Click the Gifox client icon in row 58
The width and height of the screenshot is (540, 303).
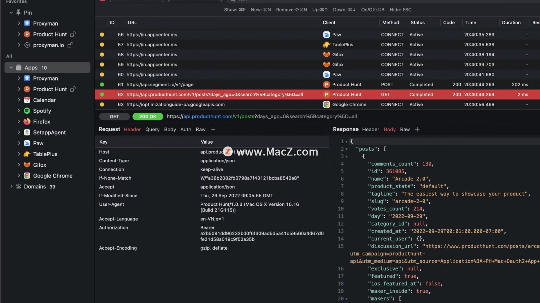point(326,54)
